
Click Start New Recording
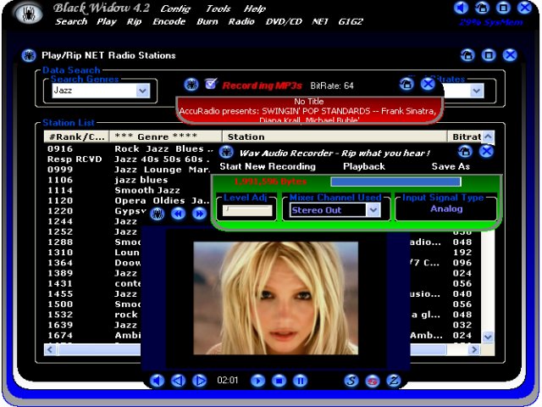pos(268,166)
